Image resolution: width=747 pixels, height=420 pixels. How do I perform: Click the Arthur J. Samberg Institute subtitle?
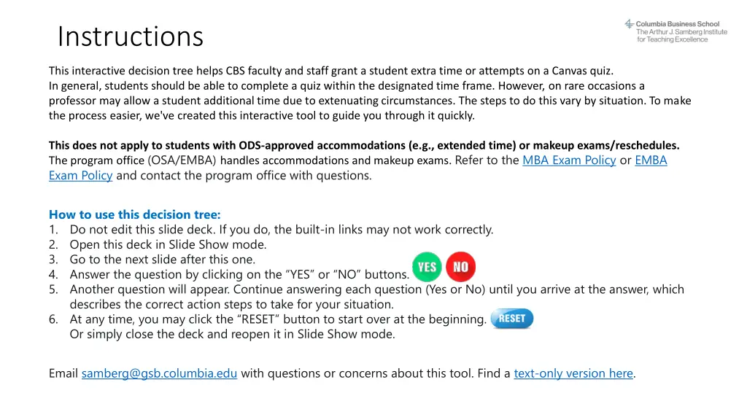(681, 36)
